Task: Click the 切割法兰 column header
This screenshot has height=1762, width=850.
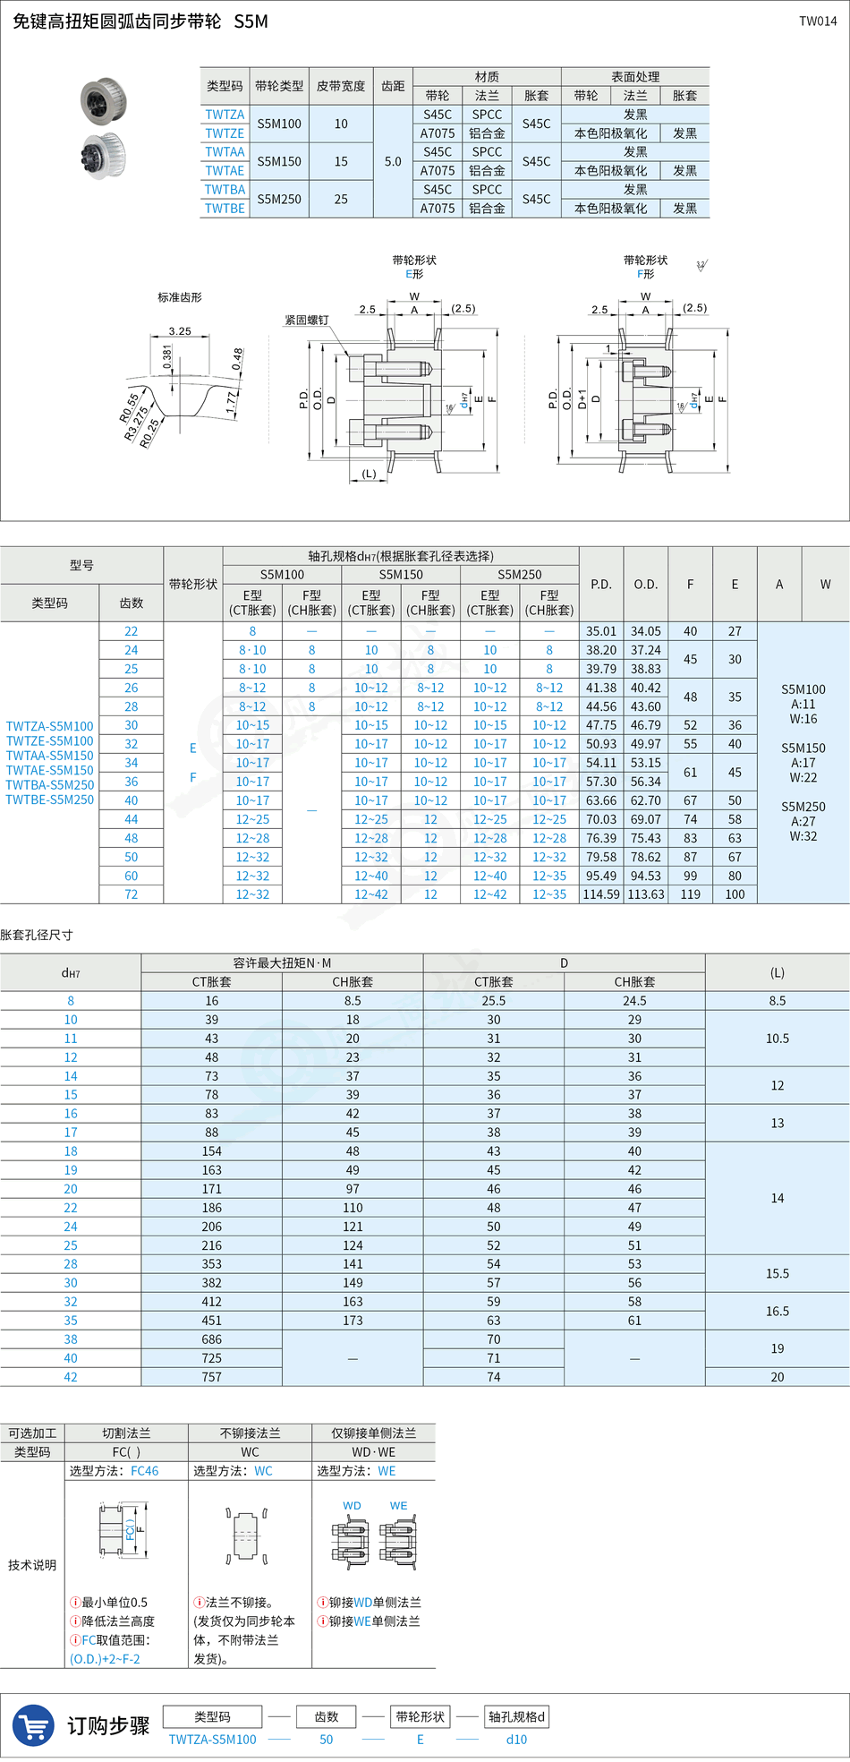Action: 126,1433
